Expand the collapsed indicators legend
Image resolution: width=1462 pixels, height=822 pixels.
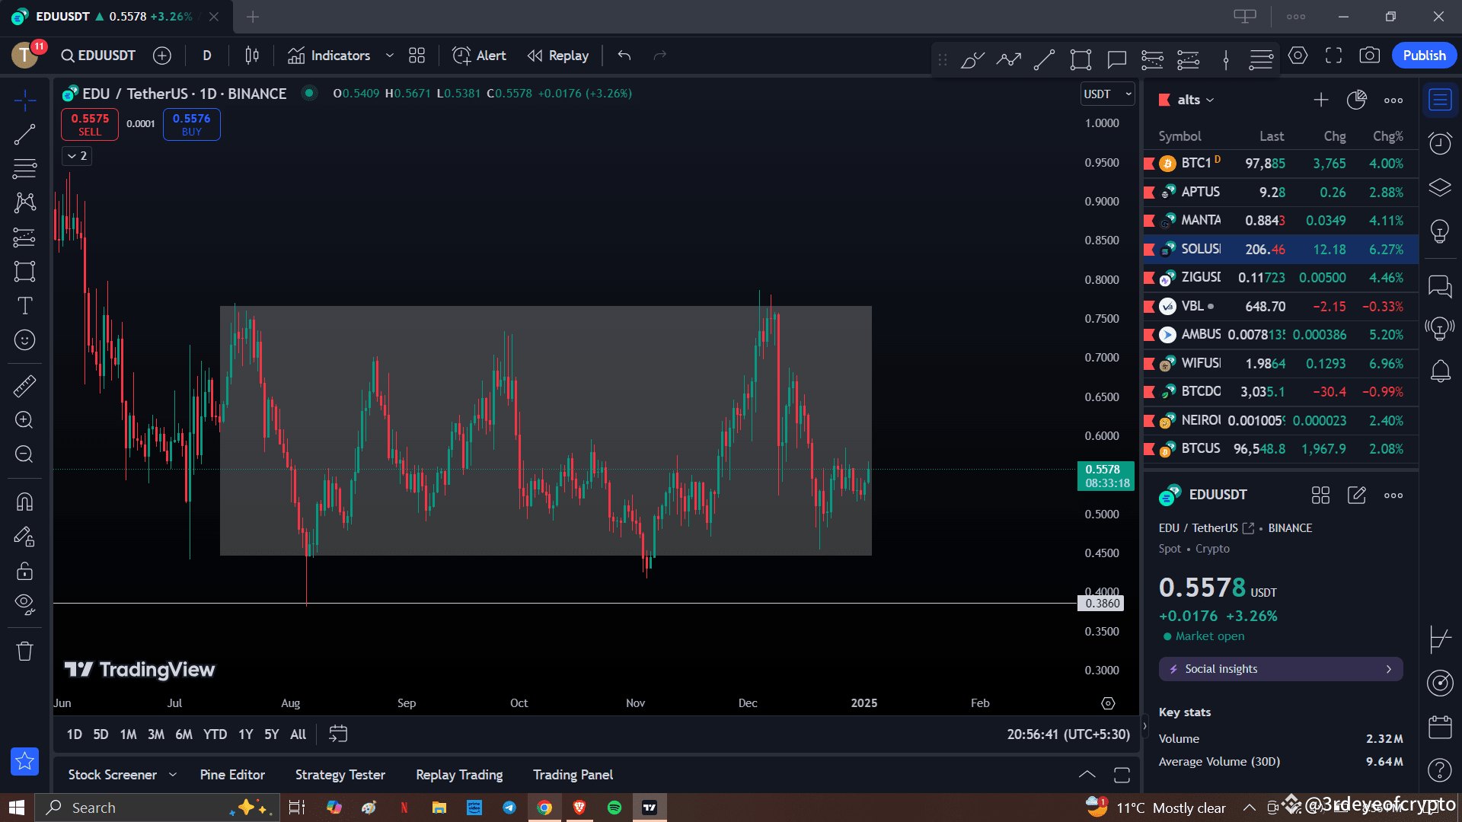(77, 156)
